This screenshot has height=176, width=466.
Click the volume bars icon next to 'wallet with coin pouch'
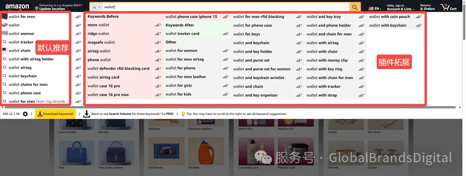[418, 17]
